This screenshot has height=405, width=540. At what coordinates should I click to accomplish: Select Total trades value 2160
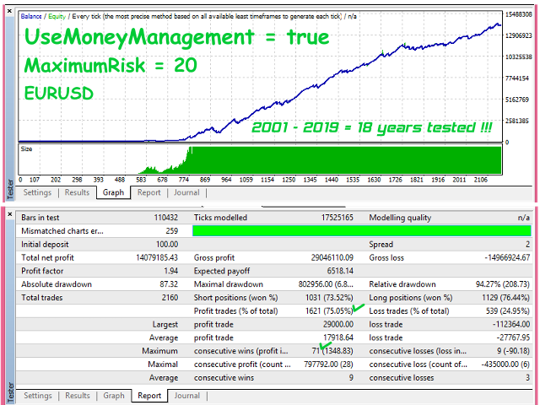click(x=170, y=298)
